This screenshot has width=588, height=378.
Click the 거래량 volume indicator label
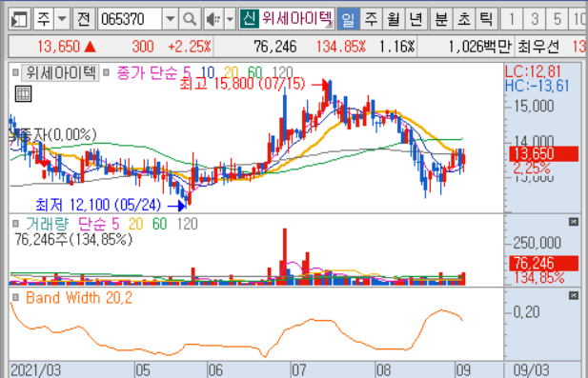coord(48,224)
